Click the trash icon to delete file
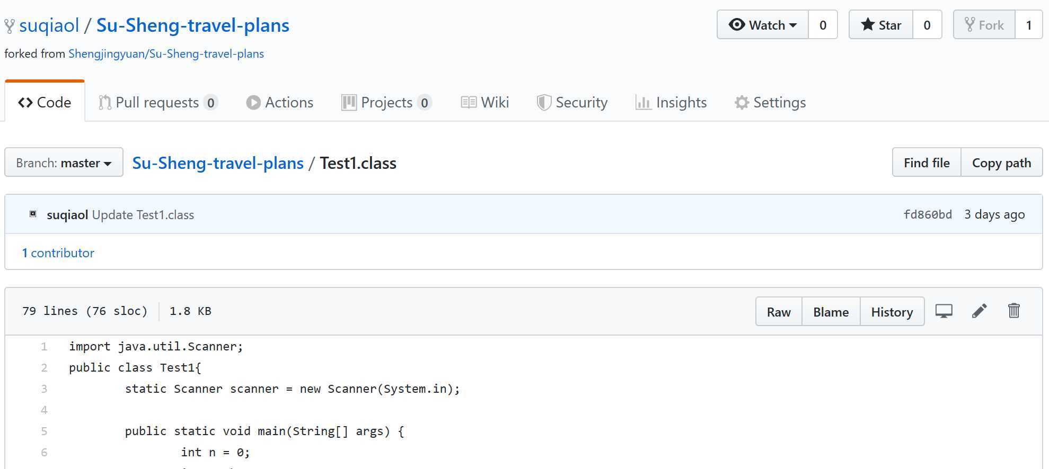Viewport: 1049px width, 469px height. click(1013, 311)
